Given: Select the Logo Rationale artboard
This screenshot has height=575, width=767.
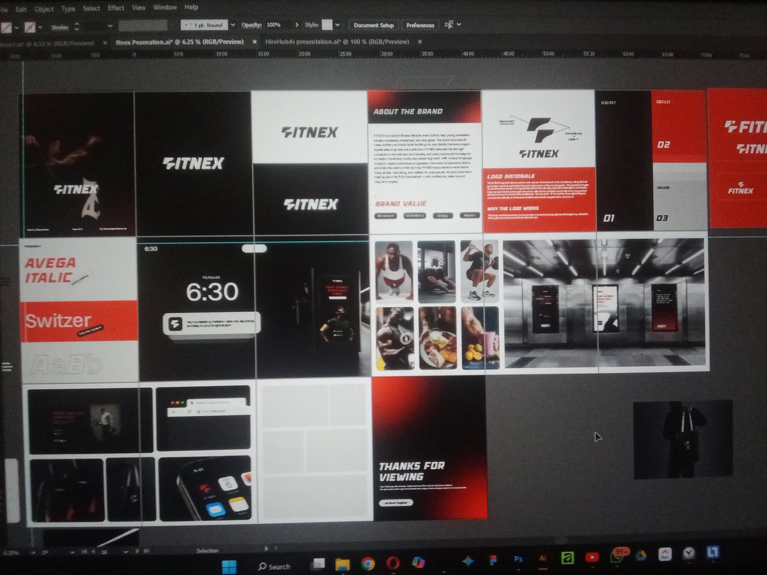Looking at the screenshot, I should point(538,160).
